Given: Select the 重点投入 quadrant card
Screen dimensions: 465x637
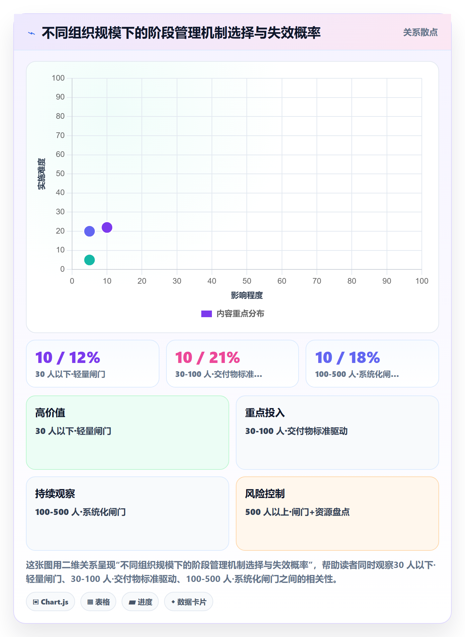Looking at the screenshot, I should click(x=337, y=433).
